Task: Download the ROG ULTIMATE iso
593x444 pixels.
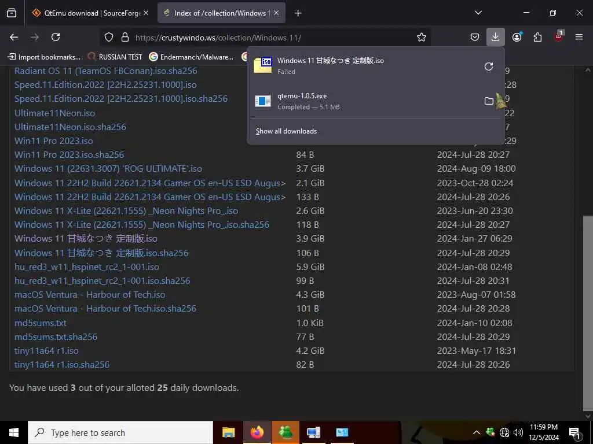Action: (x=108, y=169)
